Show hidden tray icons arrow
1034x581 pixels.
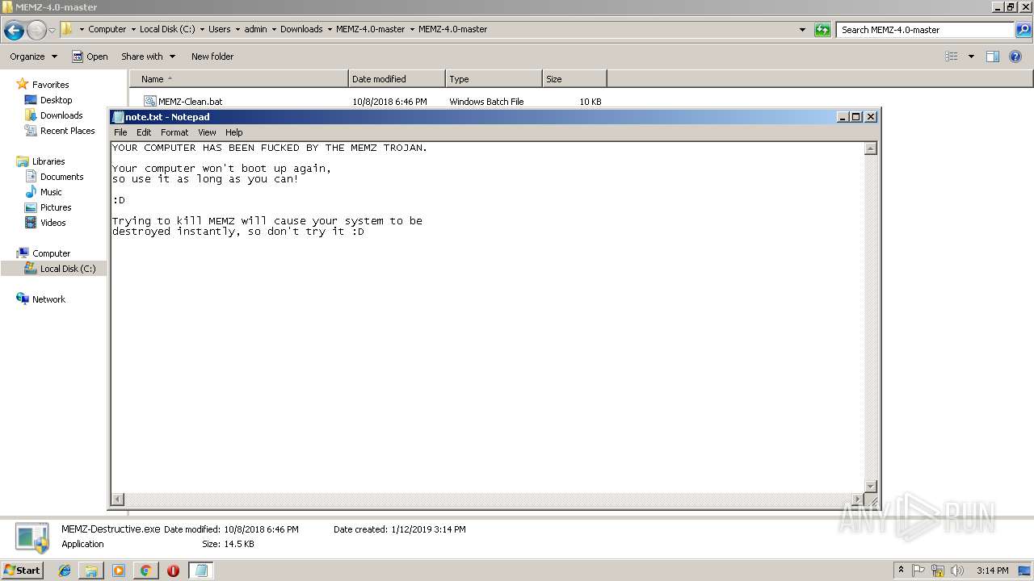point(902,571)
